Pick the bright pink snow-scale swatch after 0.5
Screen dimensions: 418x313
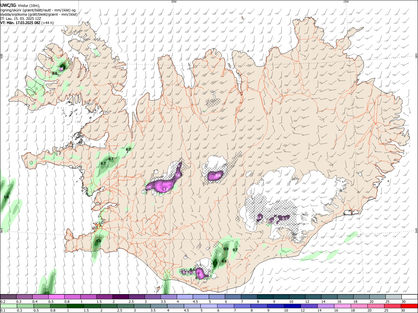(x=56, y=297)
